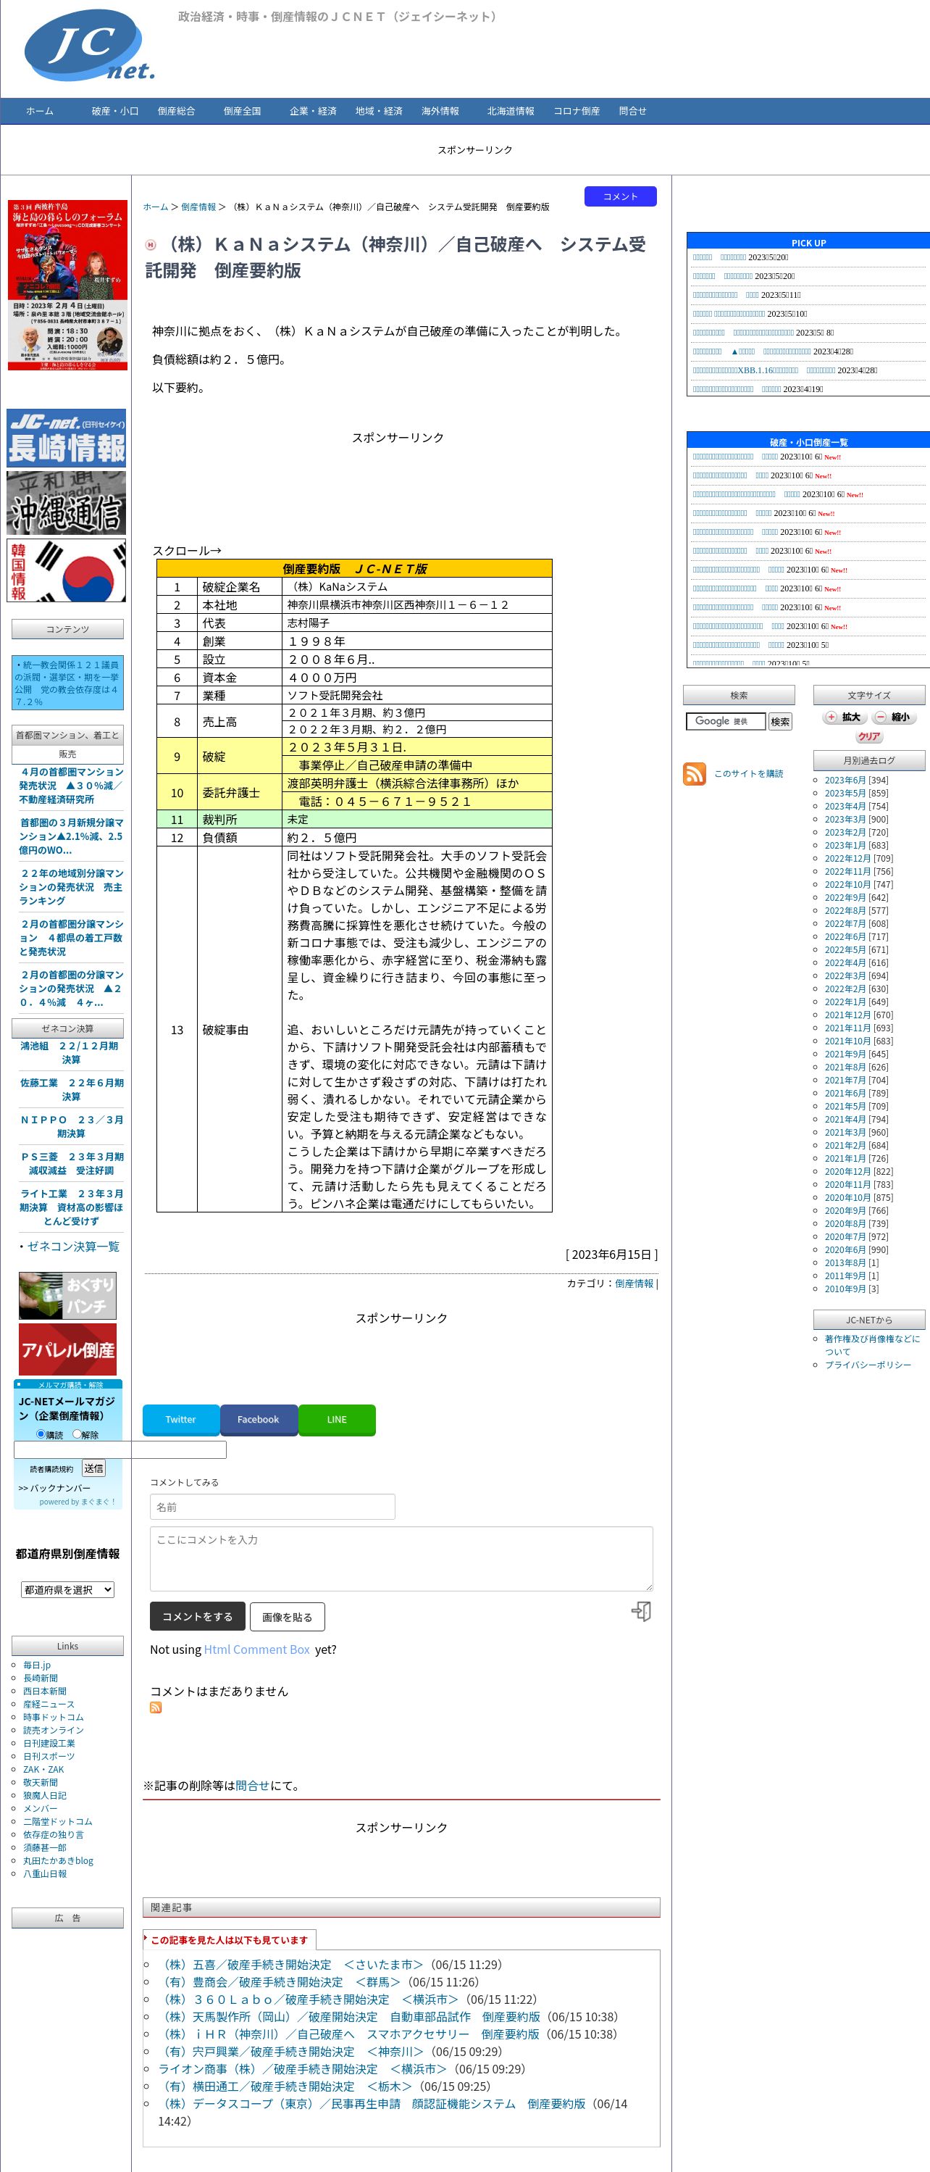930x2172 pixels.
Task: Open the 鴻池組 22/12月期決算 link
Action: point(70,1052)
